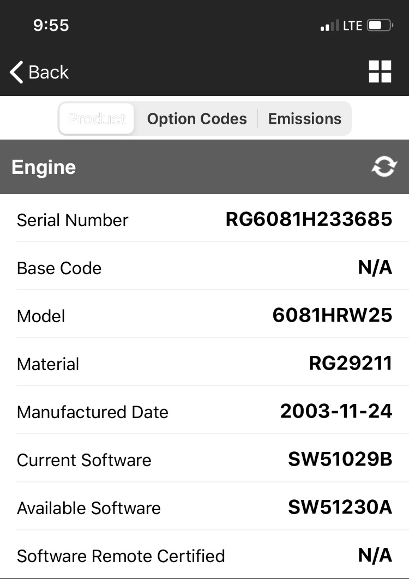
Task: Tap the Serial Number label
Action: point(73,220)
